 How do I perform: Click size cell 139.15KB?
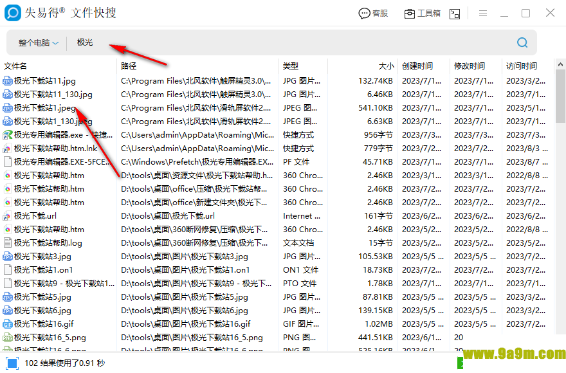point(376,311)
